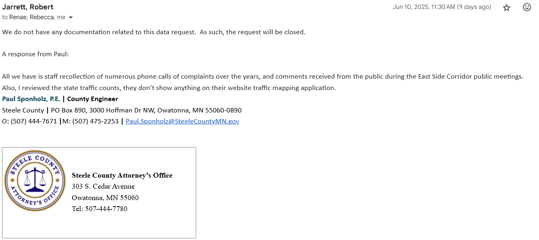Click the Owatonna, MN 55060 signature line
The height and width of the screenshot is (240, 539).
pos(105,198)
